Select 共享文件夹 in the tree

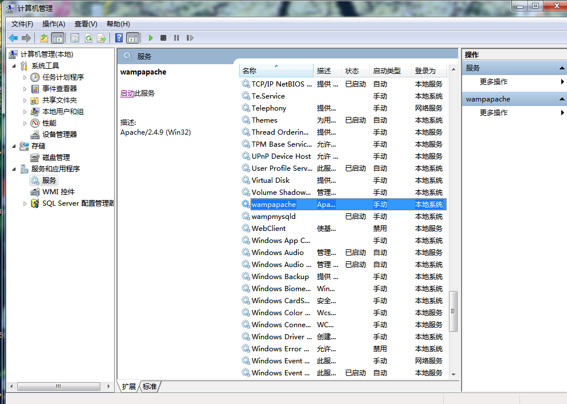click(x=60, y=100)
